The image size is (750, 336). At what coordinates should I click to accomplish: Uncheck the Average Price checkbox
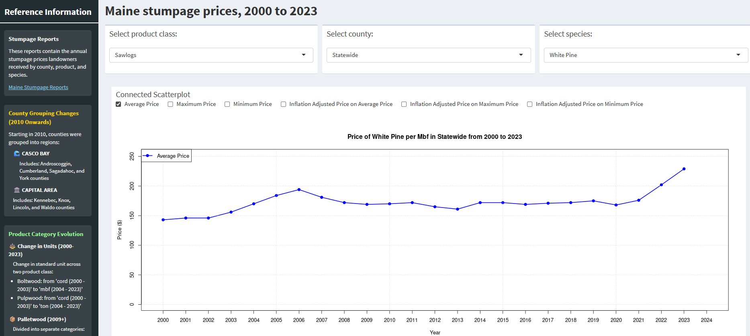(x=119, y=104)
